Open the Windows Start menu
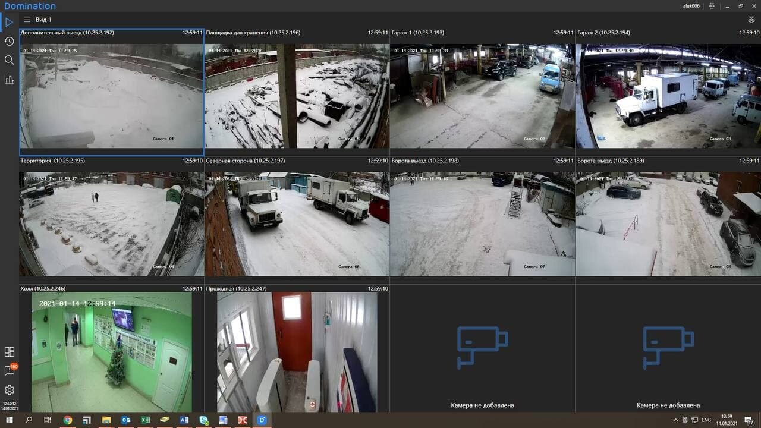761x428 pixels. click(9, 420)
